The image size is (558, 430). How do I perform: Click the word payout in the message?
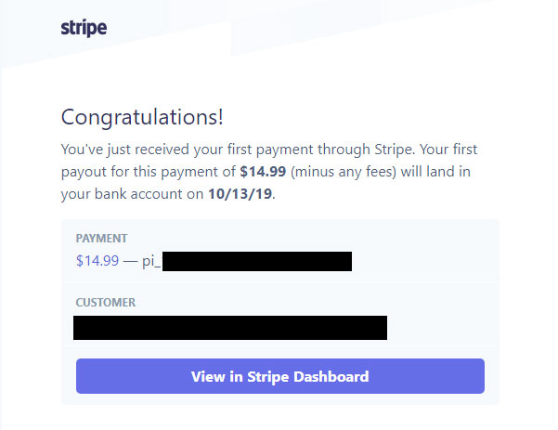(x=84, y=173)
